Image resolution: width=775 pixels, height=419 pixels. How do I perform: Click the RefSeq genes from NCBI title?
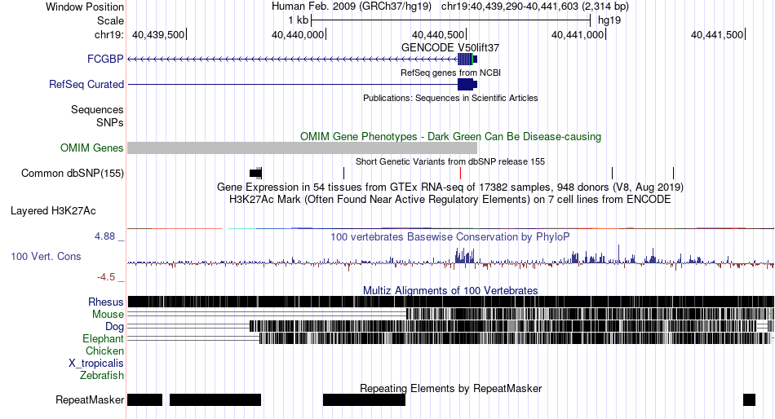tap(450, 73)
